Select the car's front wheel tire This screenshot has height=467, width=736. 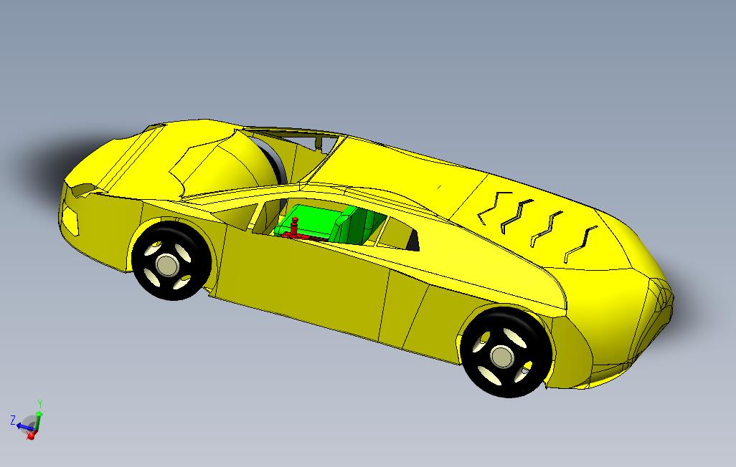[171, 261]
